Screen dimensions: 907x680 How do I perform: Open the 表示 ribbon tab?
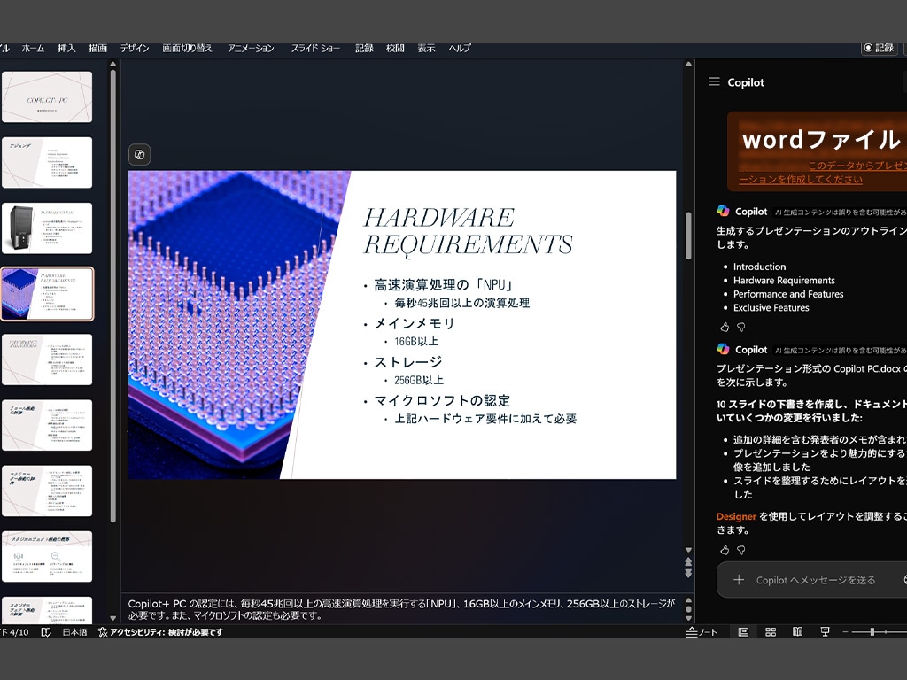pyautogui.click(x=426, y=48)
